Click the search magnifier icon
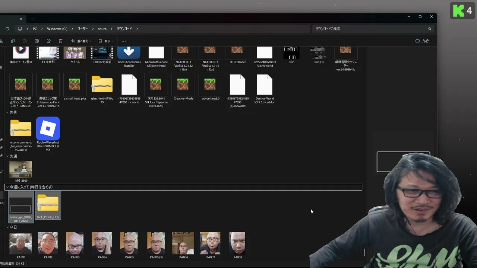The width and height of the screenshot is (477, 268). tap(430, 29)
